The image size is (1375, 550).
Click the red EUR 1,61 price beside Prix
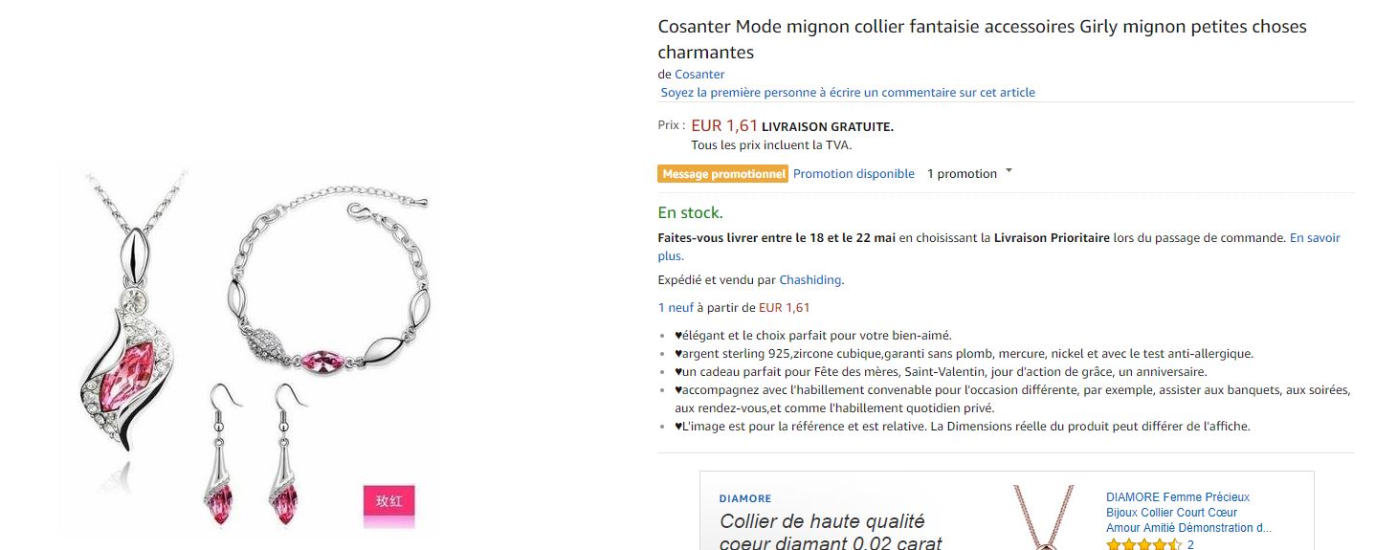[724, 125]
